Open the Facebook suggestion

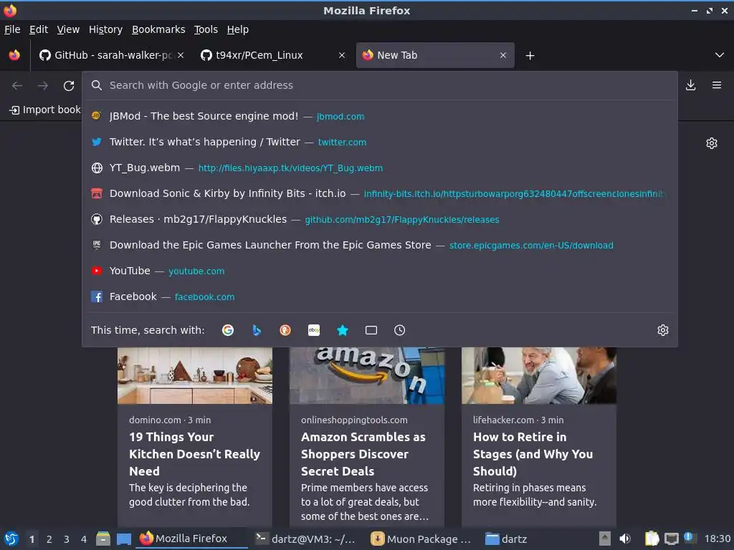click(x=380, y=296)
